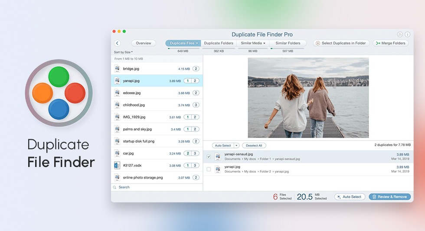Screen dimensions: 425x231
Task: Uncheck the yanapi-senaud.jpg checkbox
Action: tap(209, 157)
